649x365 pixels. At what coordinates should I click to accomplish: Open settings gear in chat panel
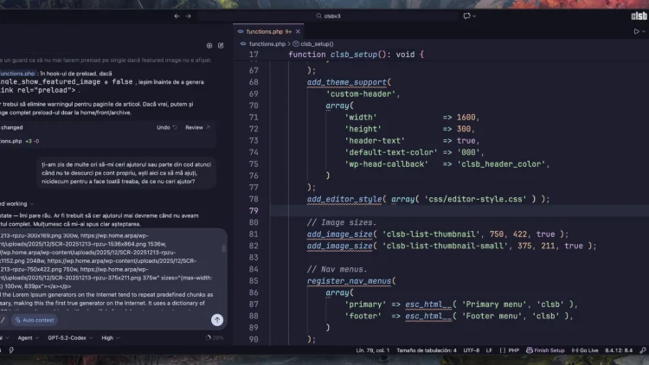point(209,45)
